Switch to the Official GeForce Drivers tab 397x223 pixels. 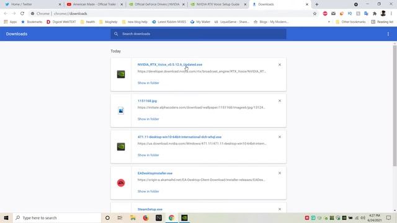[x=157, y=4]
